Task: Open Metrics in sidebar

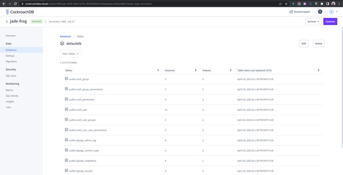Action: (9, 90)
